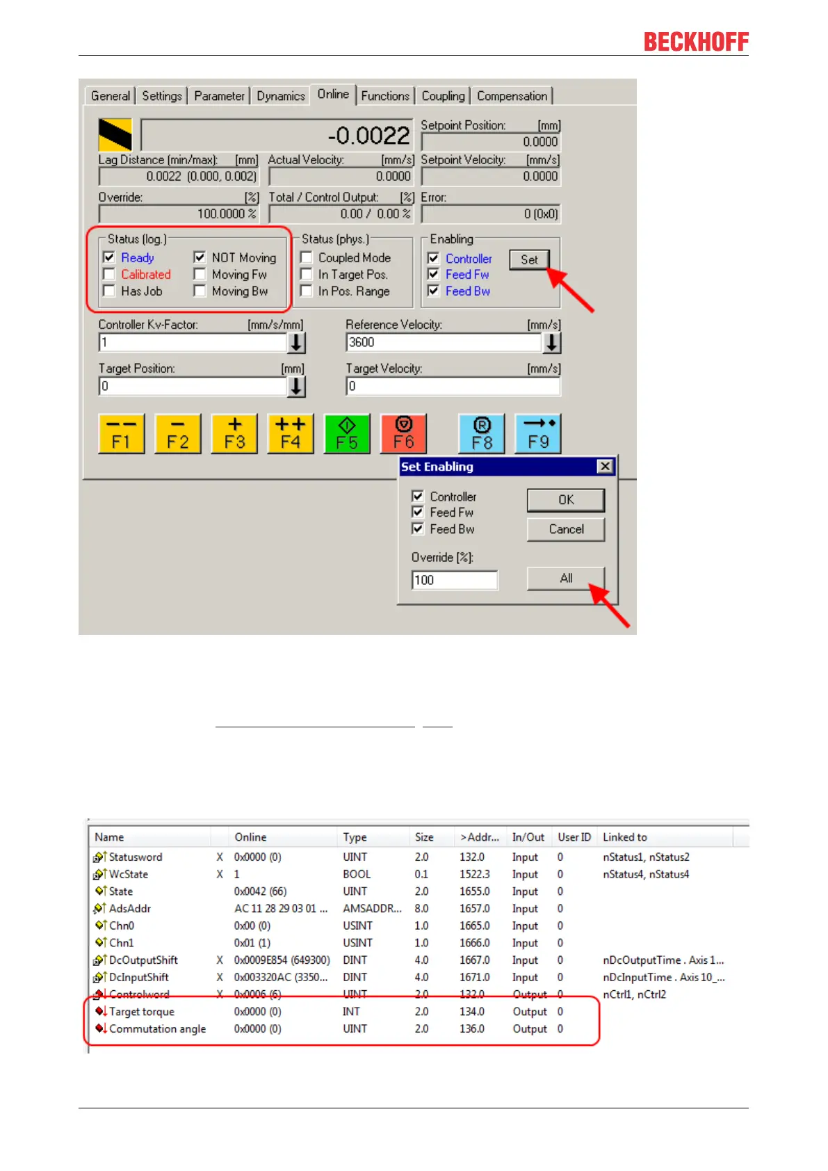Uncheck Feed Bw in Set Enabling dialog
Viewport: 828px width, 1171px height.
[x=418, y=528]
